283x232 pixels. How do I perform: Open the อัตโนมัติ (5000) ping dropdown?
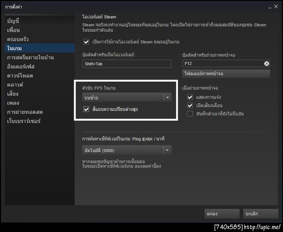click(x=127, y=150)
